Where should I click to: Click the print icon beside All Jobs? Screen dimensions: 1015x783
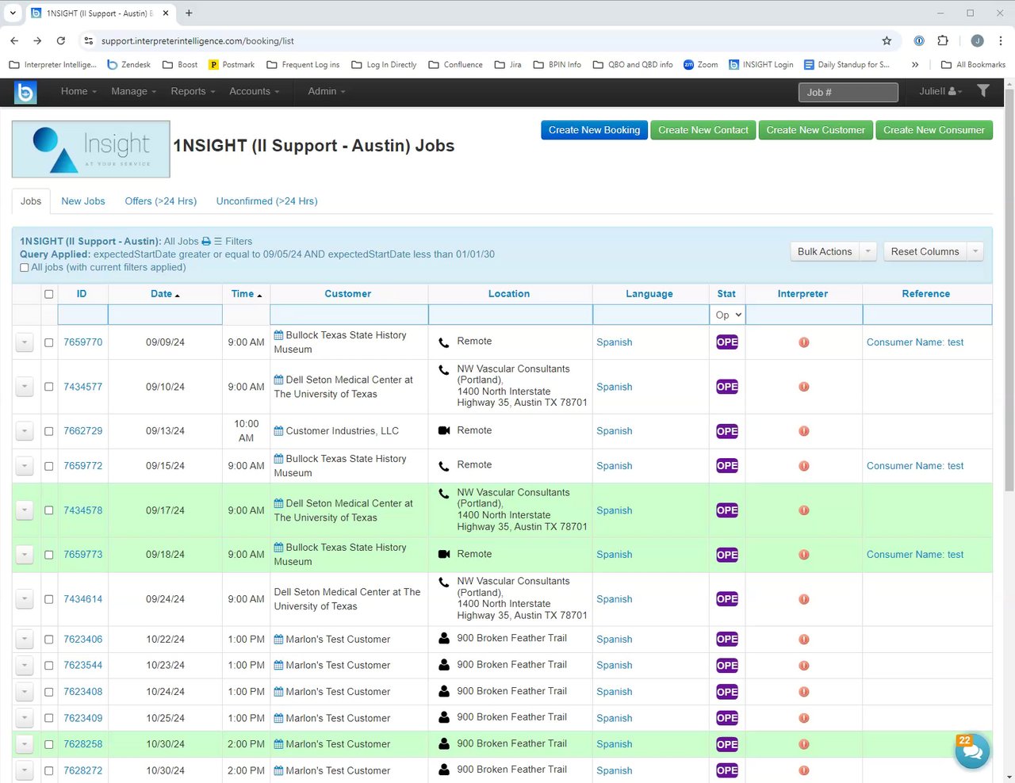point(206,242)
